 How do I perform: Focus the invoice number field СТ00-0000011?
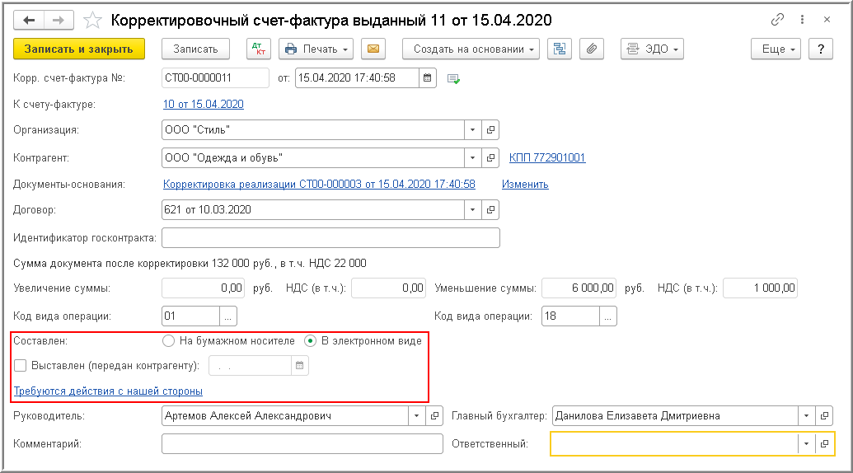[x=215, y=77]
